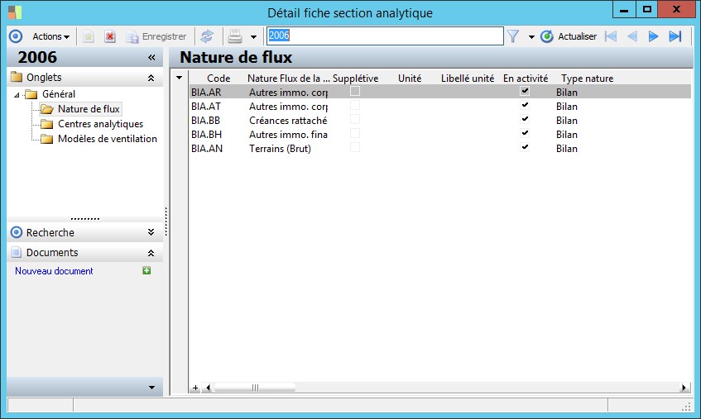The width and height of the screenshot is (701, 419).
Task: Select the BIA.AT code cell
Action: [x=206, y=107]
